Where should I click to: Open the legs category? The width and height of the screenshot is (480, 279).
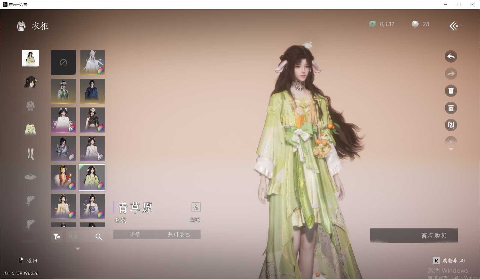click(x=31, y=153)
